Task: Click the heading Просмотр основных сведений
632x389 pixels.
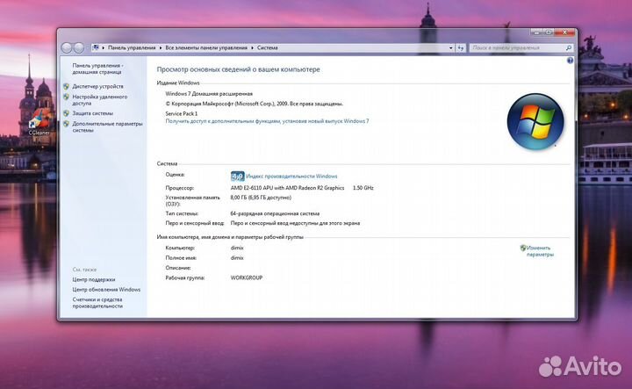Action: 238,69
